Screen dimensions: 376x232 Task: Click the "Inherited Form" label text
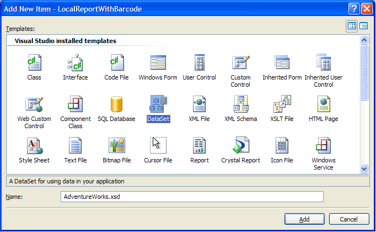(282, 77)
